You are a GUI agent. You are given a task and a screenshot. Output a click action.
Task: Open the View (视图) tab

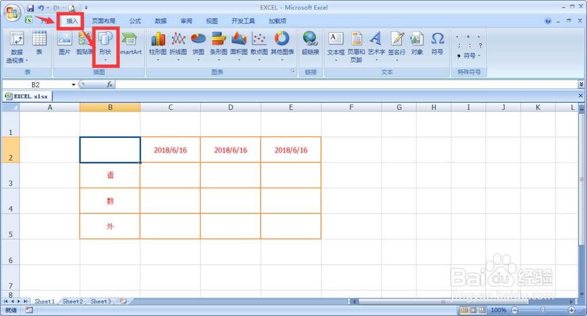click(211, 21)
